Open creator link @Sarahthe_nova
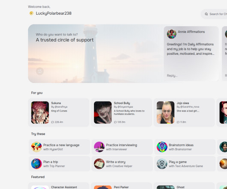 pyautogui.click(x=189, y=107)
